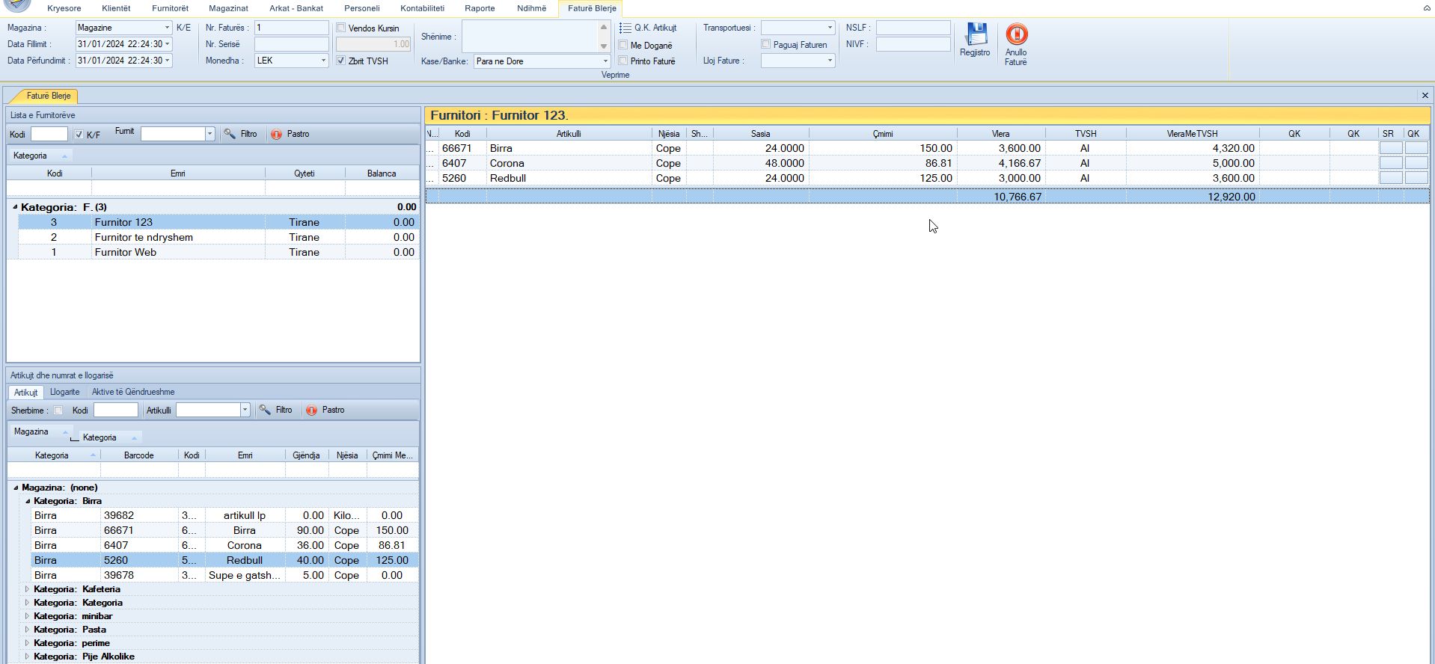This screenshot has height=664, width=1435.
Task: Click the supplier Pastro clear icon
Action: tap(277, 135)
